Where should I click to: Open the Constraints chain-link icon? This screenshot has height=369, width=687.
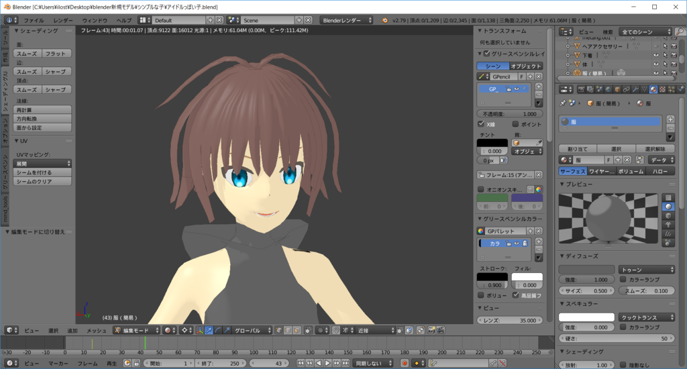[627, 89]
